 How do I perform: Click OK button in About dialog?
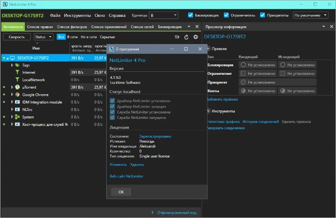tap(121, 192)
